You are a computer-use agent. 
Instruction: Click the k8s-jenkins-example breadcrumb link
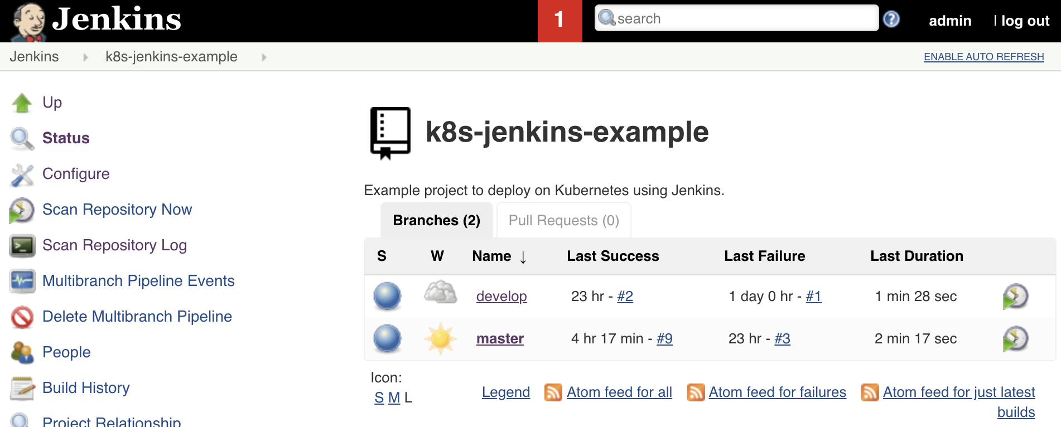pos(171,57)
